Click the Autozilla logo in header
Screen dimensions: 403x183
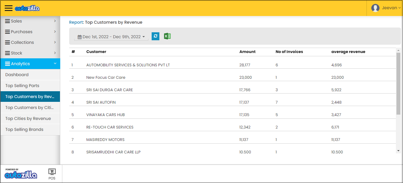[27, 8]
